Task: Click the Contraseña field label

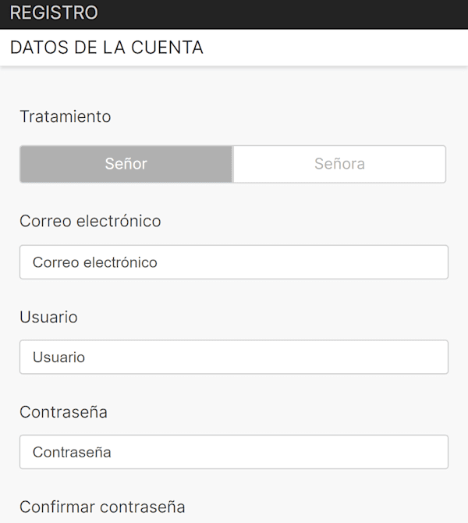Action: click(x=63, y=411)
